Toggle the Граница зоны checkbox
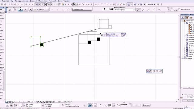 tap(179, 9)
